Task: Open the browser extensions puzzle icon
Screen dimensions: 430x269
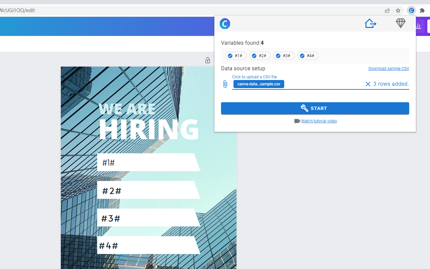Action: coord(422,10)
